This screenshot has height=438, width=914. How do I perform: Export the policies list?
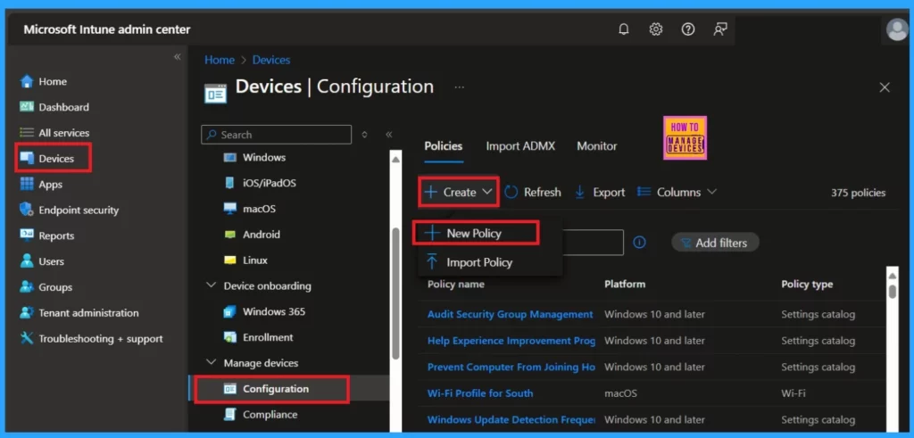(600, 192)
